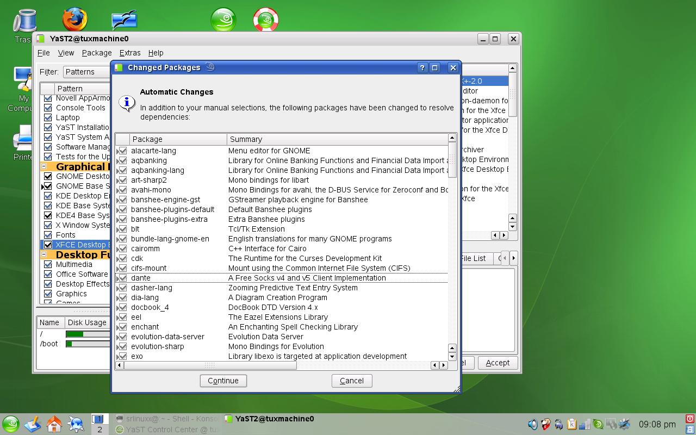Open the Firefox desktop icon

click(x=74, y=20)
